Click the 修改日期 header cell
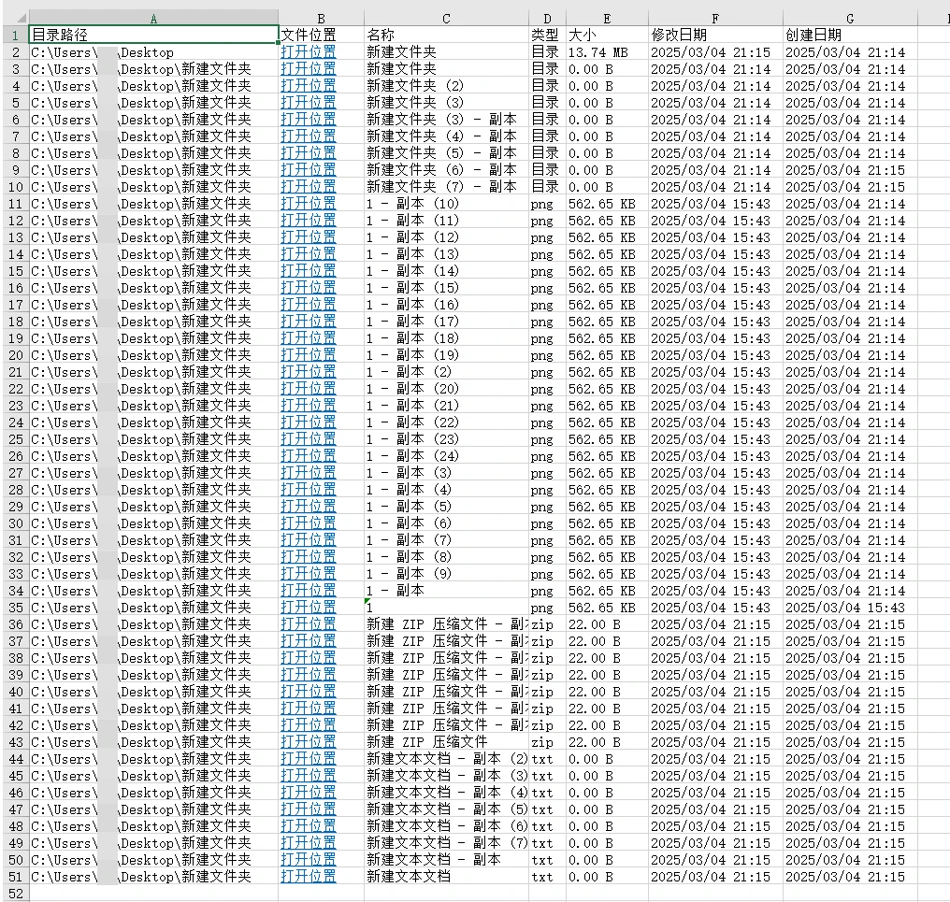This screenshot has width=950, height=902. click(715, 35)
